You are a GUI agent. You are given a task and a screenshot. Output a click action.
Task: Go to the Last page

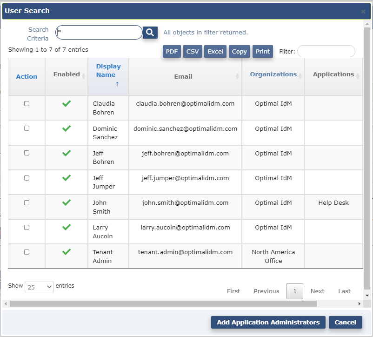(344, 291)
